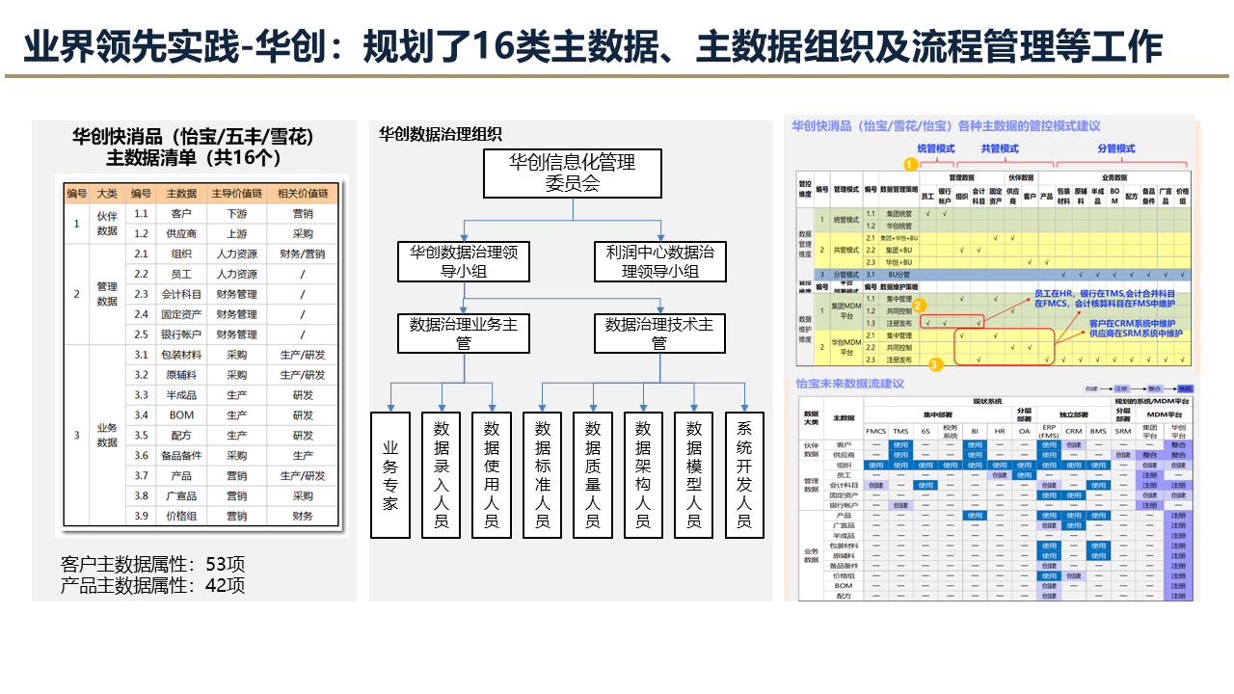Click row number 3.3 in list table
Image resolution: width=1234 pixels, height=694 pixels.
[141, 395]
